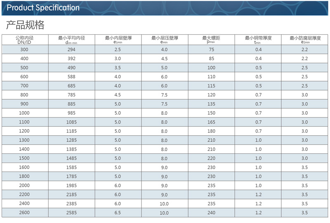The image size is (330, 223).
Task: Select the 最小钢带厚度 column header
Action: pos(258,40)
